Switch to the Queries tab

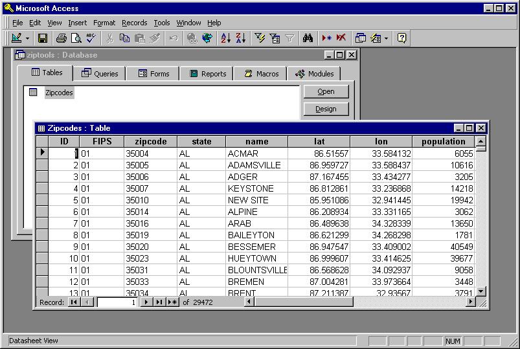(x=100, y=74)
